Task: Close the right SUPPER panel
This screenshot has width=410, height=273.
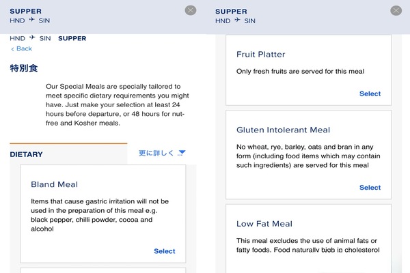Action: click(x=396, y=10)
